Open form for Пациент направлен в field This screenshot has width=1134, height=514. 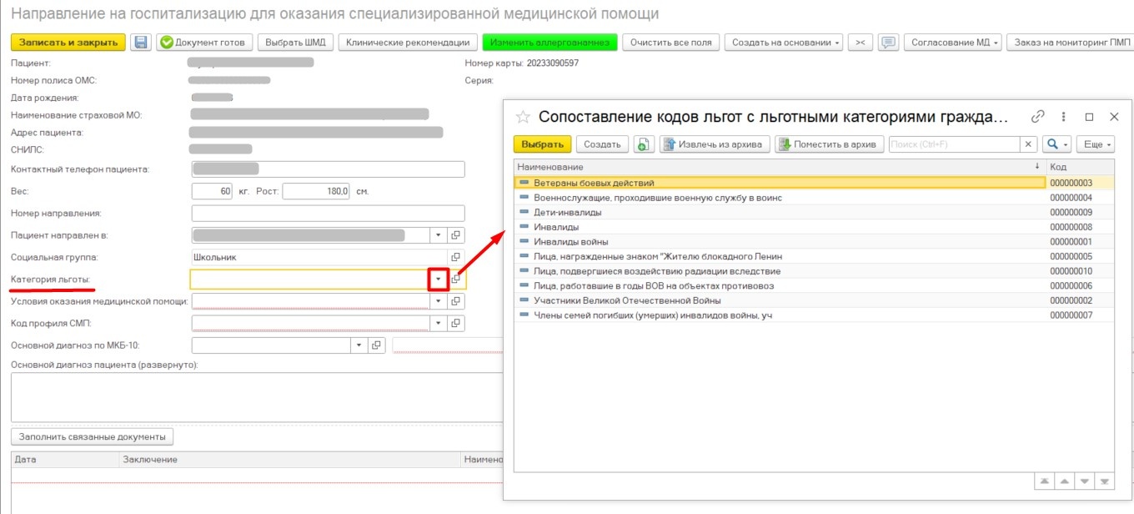(x=456, y=235)
